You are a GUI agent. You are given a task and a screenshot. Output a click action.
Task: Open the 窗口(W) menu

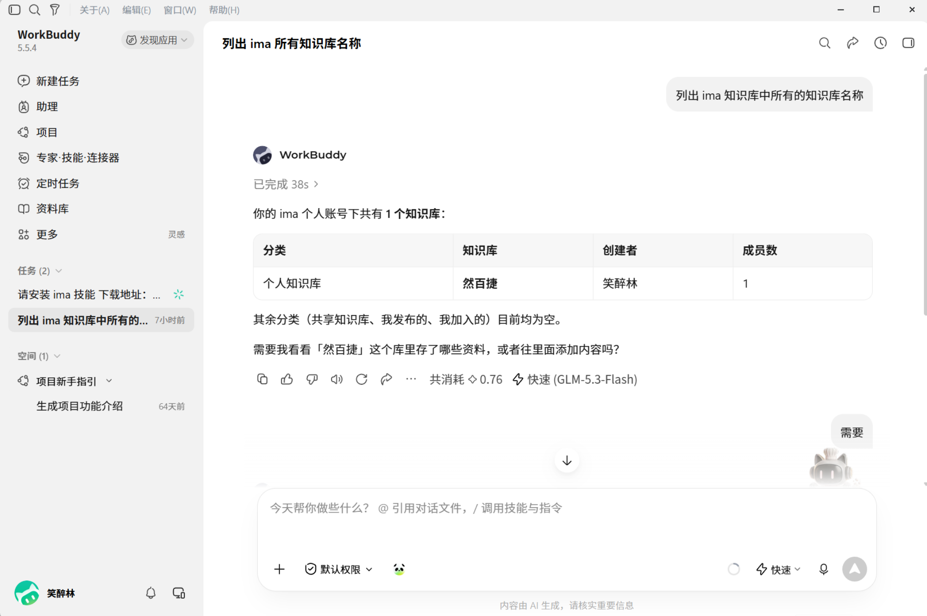tap(179, 10)
